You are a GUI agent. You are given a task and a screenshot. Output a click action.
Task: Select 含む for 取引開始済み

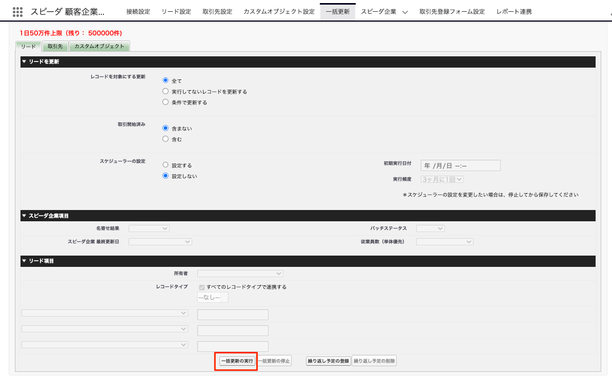(x=165, y=139)
